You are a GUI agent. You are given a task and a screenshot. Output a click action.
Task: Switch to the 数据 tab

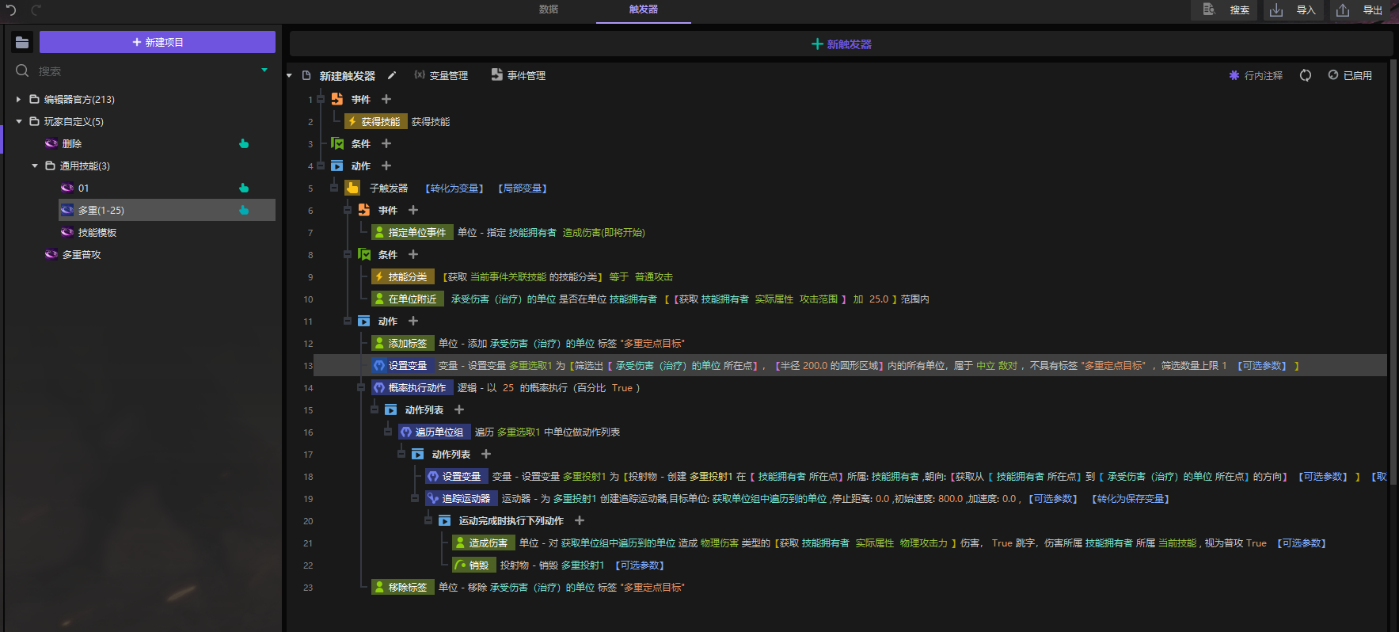coord(549,10)
